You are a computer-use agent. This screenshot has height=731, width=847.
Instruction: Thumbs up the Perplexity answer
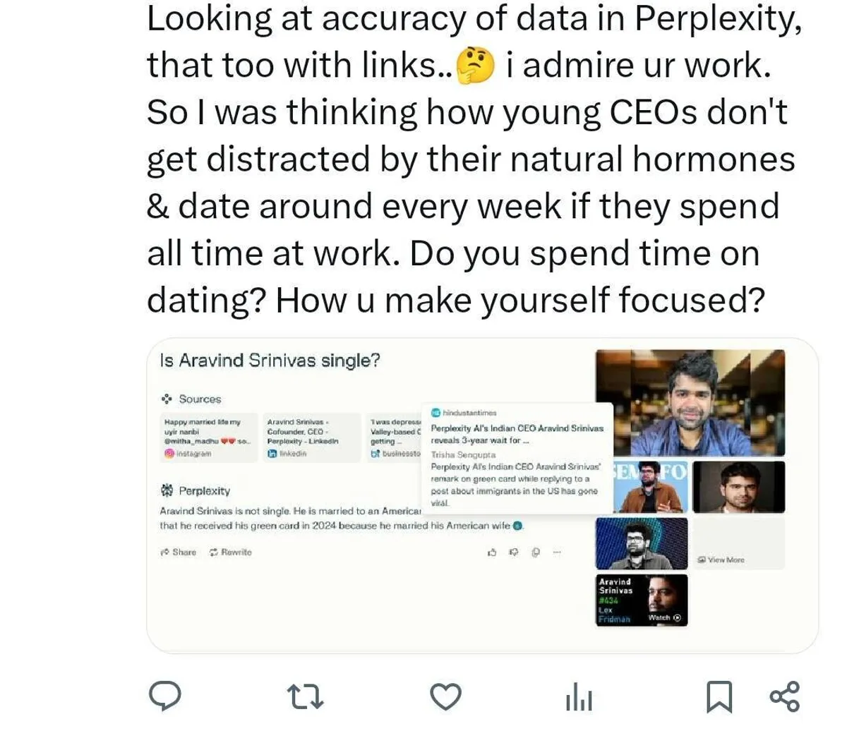tap(492, 552)
